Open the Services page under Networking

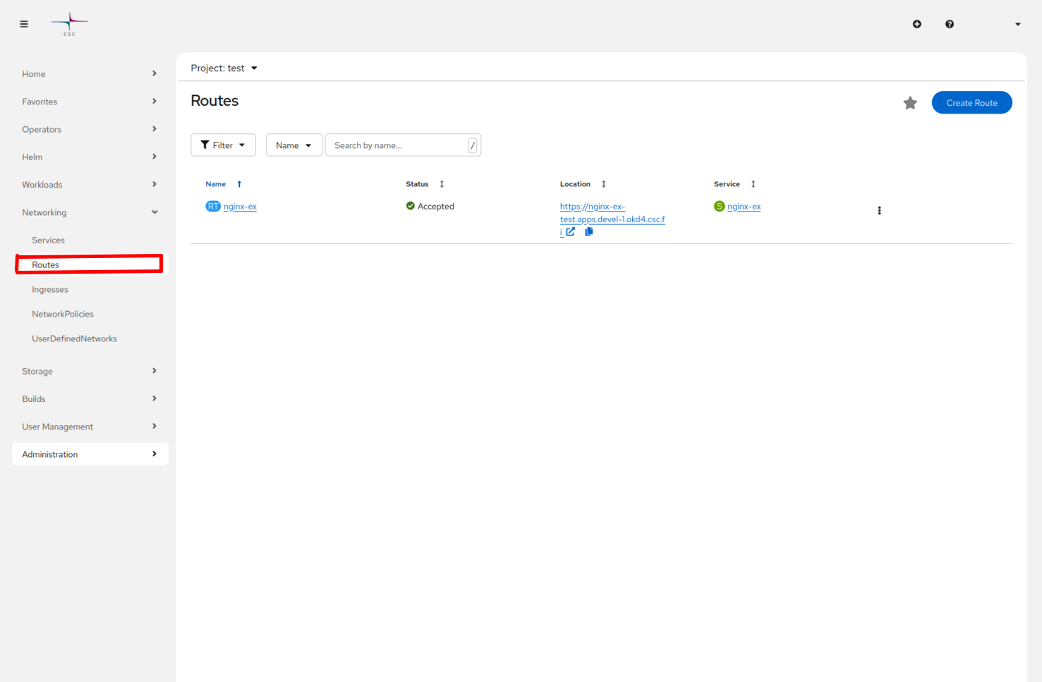pyautogui.click(x=48, y=240)
